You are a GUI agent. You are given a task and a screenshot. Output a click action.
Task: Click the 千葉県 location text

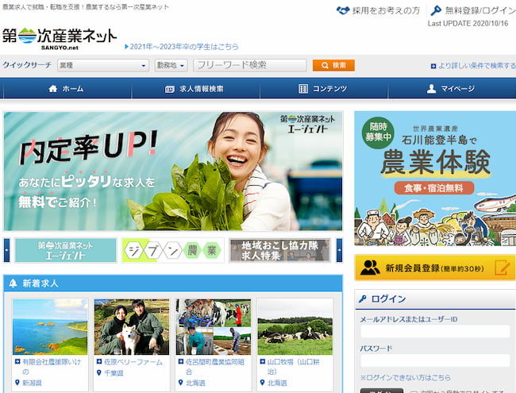(x=114, y=373)
